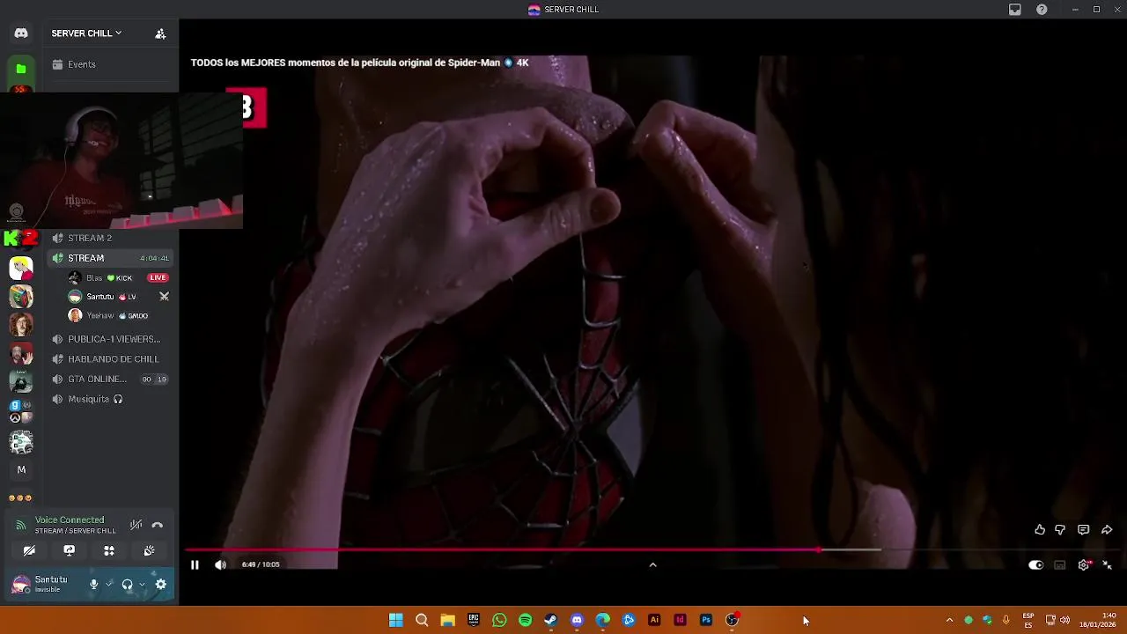Dislike the video with thumbs down

point(1060,530)
